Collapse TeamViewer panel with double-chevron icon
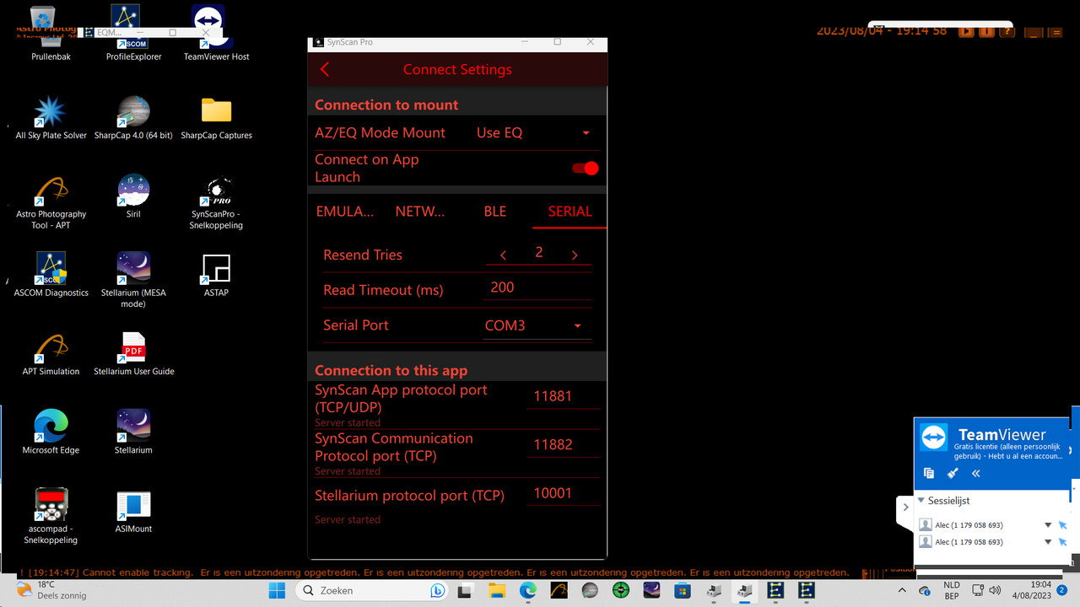The width and height of the screenshot is (1080, 607). [x=976, y=474]
